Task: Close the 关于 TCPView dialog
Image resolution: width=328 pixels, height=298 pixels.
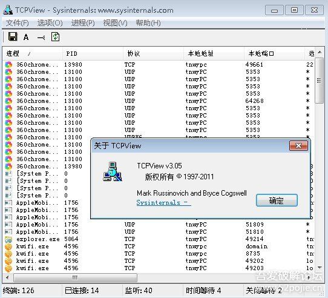Action: click(298, 145)
